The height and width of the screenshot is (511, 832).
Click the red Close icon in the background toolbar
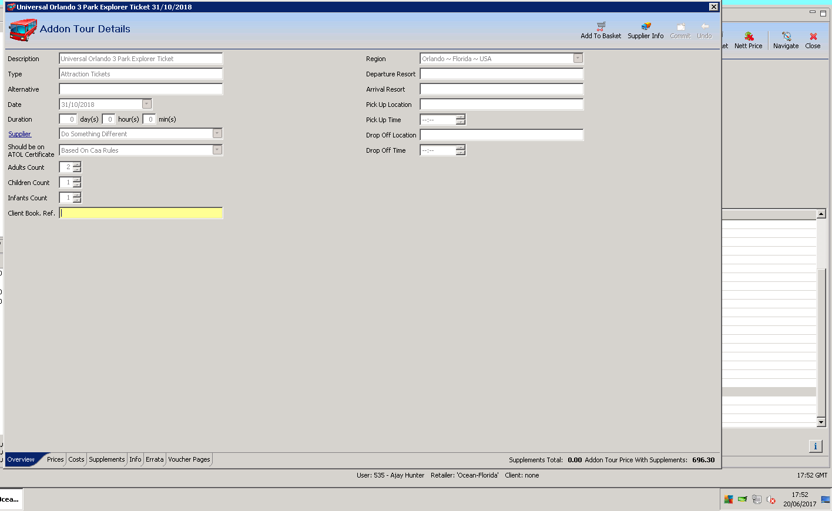tap(813, 36)
